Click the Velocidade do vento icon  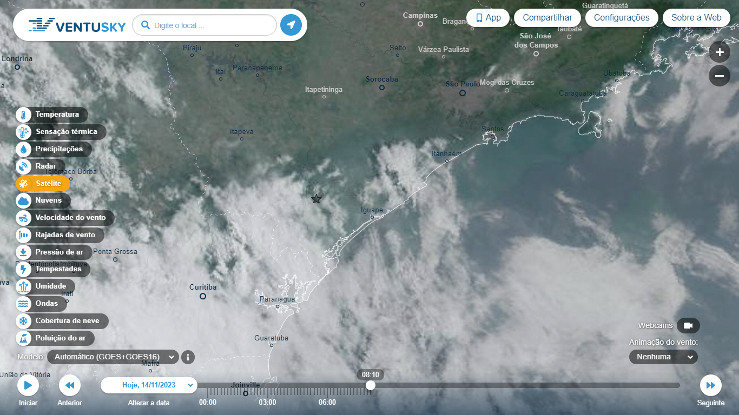24,218
